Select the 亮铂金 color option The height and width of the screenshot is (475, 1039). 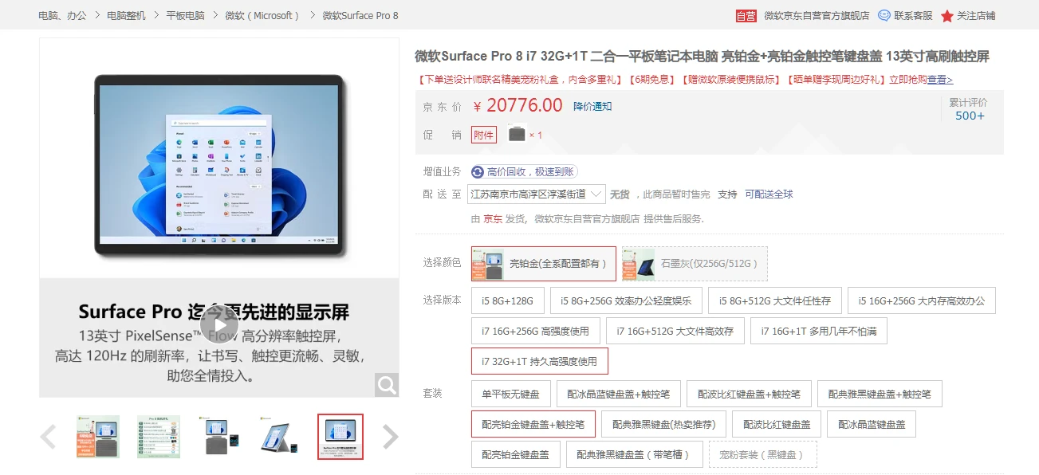click(544, 264)
